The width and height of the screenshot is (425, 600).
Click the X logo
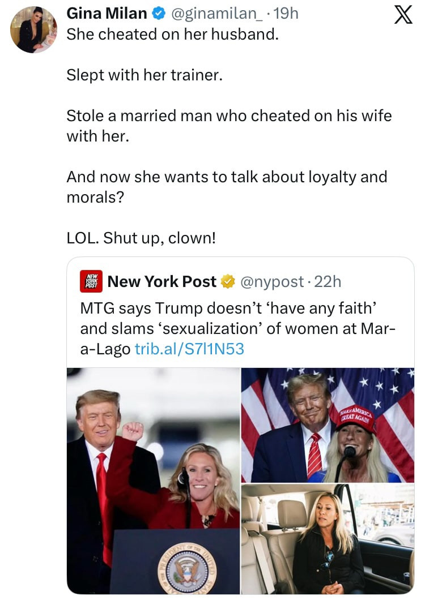pyautogui.click(x=402, y=14)
